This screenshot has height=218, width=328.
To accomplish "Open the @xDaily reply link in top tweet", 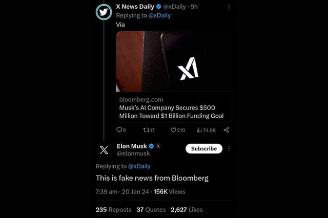I will [159, 15].
